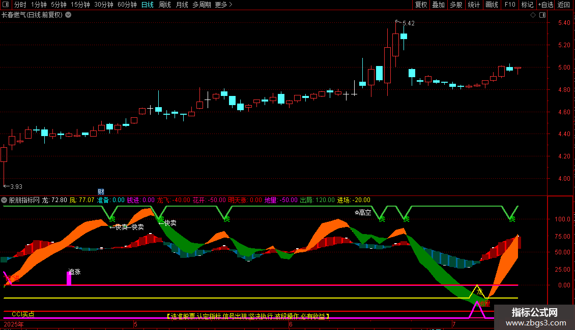Click the 25.00 indicator axis label
575x330 pixels.
(562, 269)
